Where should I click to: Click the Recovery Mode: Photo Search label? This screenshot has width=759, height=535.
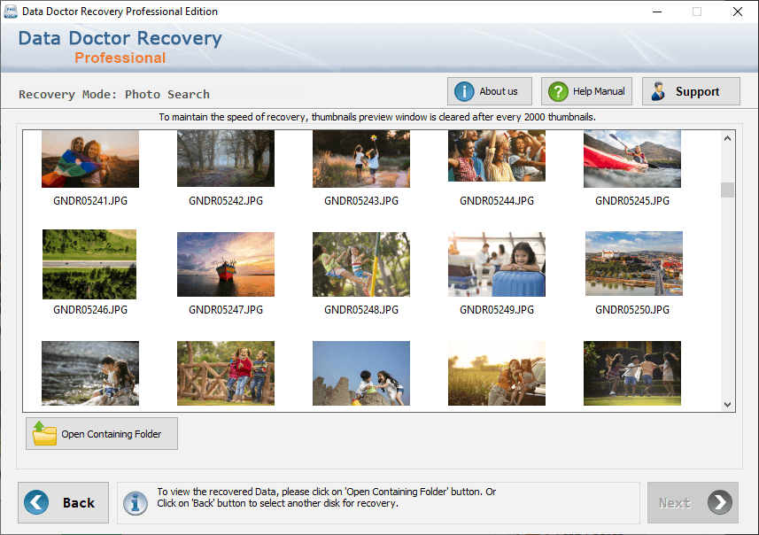(x=114, y=95)
